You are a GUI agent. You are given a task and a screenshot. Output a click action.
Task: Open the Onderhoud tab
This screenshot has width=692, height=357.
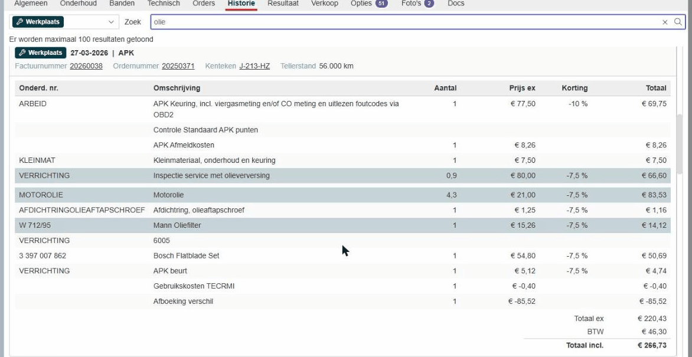(x=78, y=4)
